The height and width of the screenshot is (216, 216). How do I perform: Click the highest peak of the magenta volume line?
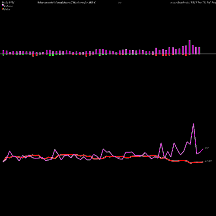pos(193,124)
